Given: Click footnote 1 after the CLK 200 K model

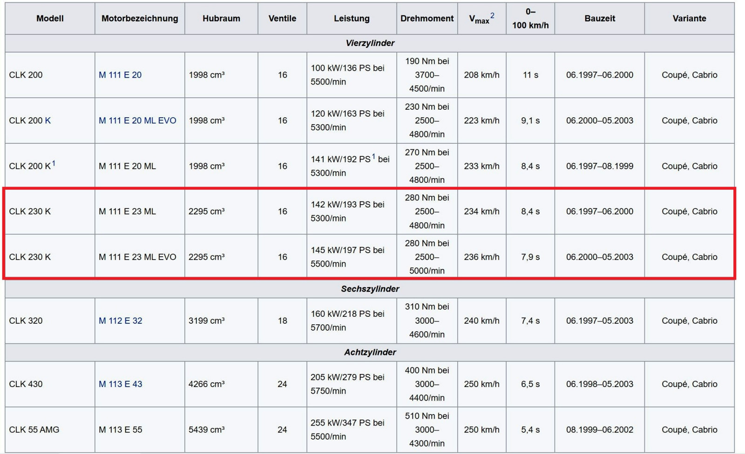Looking at the screenshot, I should (x=54, y=163).
